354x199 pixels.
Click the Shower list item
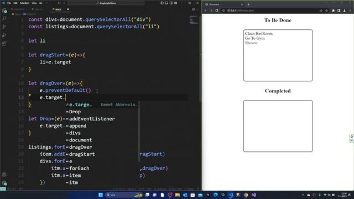251,43
